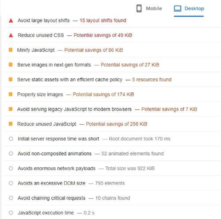Click the orange square by Serve images in next-gen formats
The image size is (221, 219).
pos(11,65)
